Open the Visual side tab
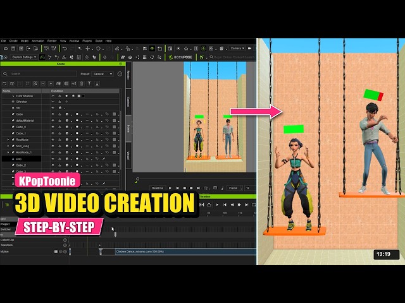 click(x=128, y=155)
